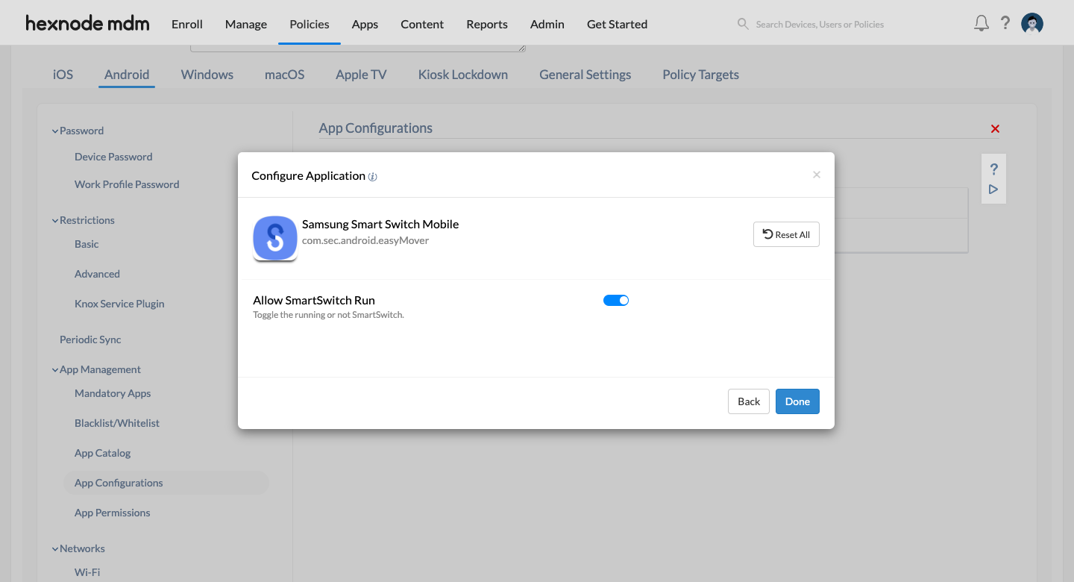This screenshot has height=582, width=1074.
Task: Click the Reset All button
Action: click(786, 234)
